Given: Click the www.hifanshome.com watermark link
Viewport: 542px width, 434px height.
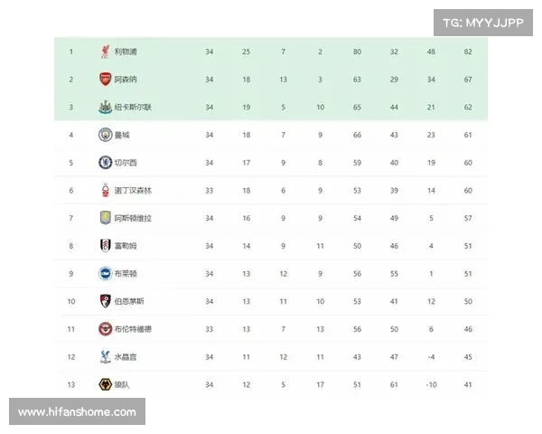Looking at the screenshot, I should coord(77,411).
